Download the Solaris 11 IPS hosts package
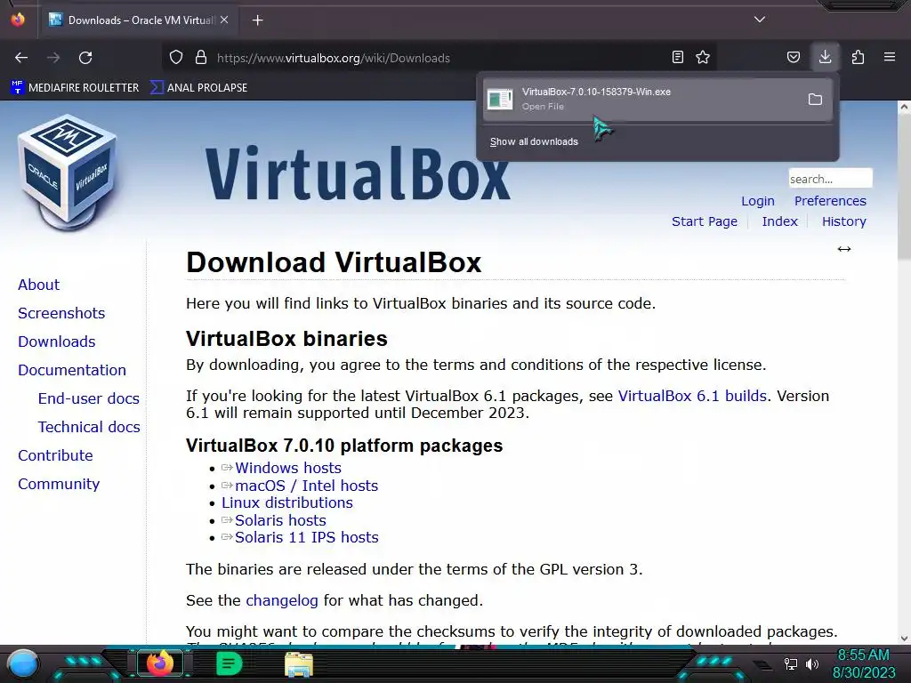 tap(306, 538)
